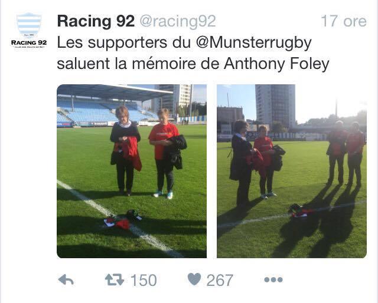Open the @Munsterrugby mention link

coord(253,43)
